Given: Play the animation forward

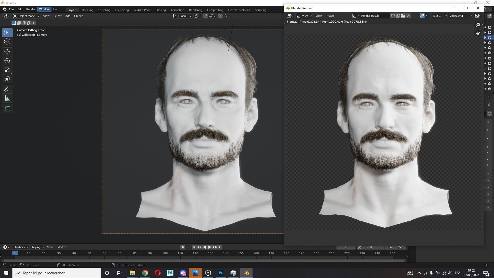Looking at the screenshot, I should (209, 247).
